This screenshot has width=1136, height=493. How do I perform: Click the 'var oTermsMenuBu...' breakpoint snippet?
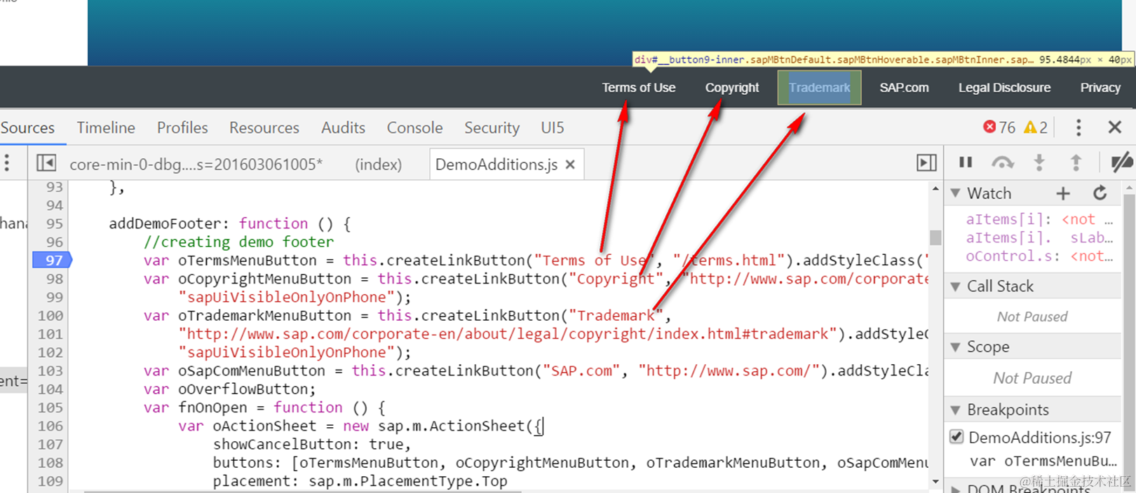pyautogui.click(x=1043, y=461)
